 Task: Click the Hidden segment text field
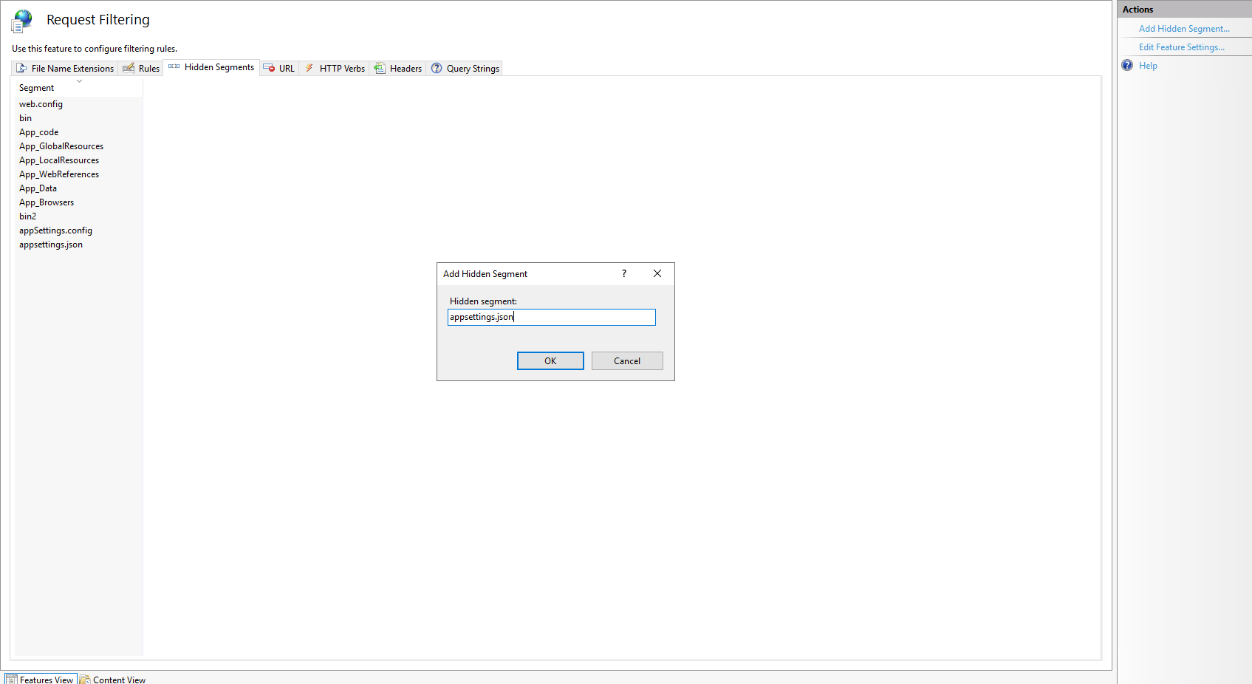[551, 317]
